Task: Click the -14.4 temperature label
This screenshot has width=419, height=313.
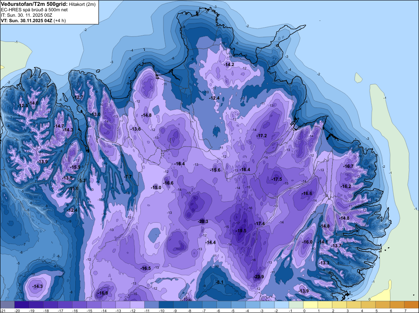Action: point(211,242)
